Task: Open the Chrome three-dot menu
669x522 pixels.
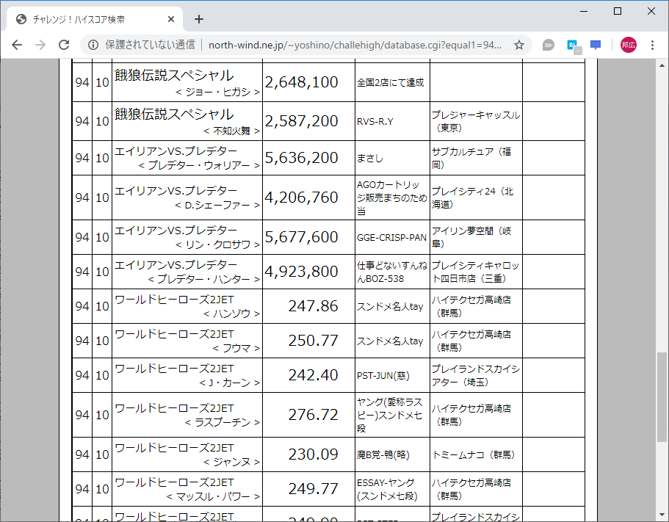Action: (x=653, y=45)
